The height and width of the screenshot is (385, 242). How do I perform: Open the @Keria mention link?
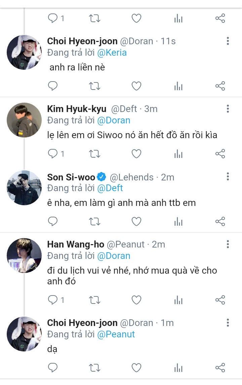(x=112, y=53)
